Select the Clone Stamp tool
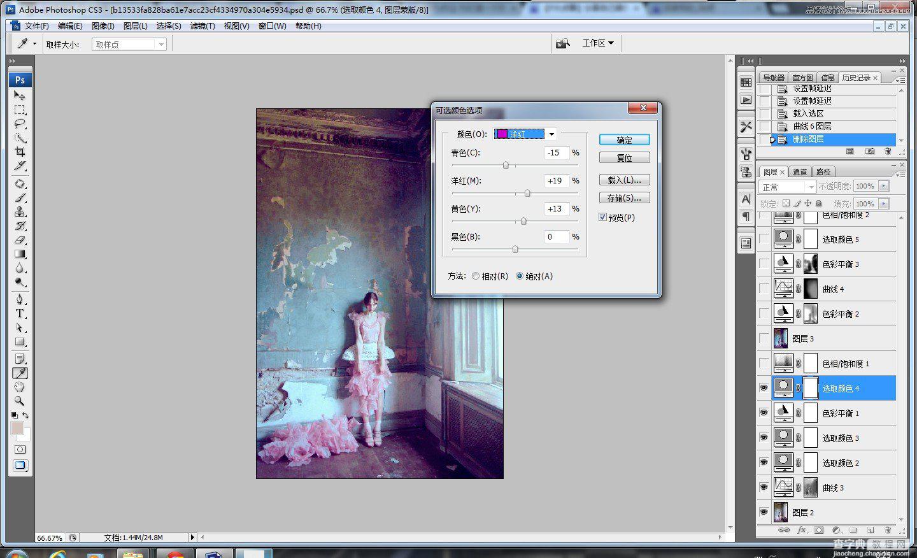The image size is (917, 558). tap(20, 212)
